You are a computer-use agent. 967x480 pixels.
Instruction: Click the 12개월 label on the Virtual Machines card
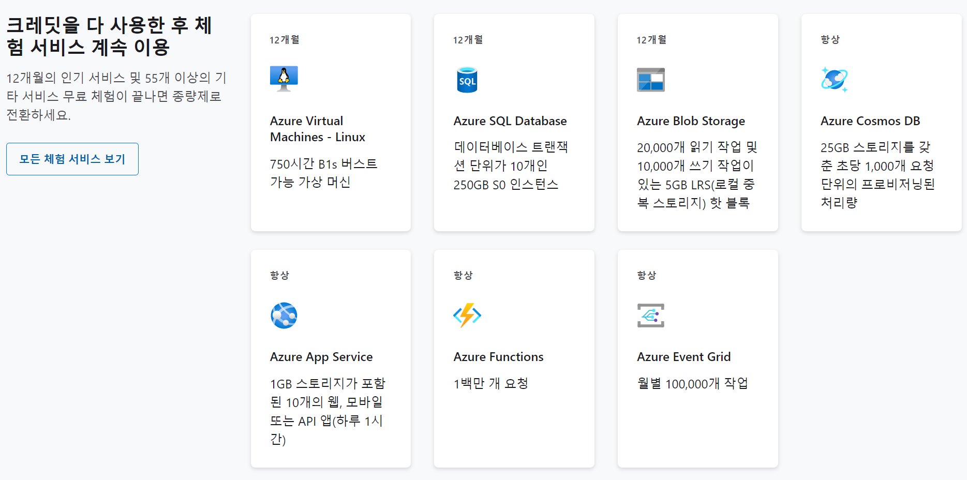[x=285, y=40]
